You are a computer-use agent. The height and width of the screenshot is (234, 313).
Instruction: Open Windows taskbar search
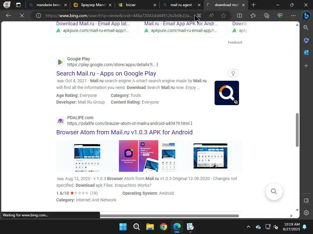[137, 227]
